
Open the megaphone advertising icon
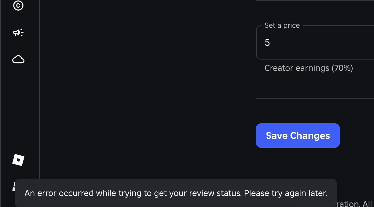tap(18, 32)
